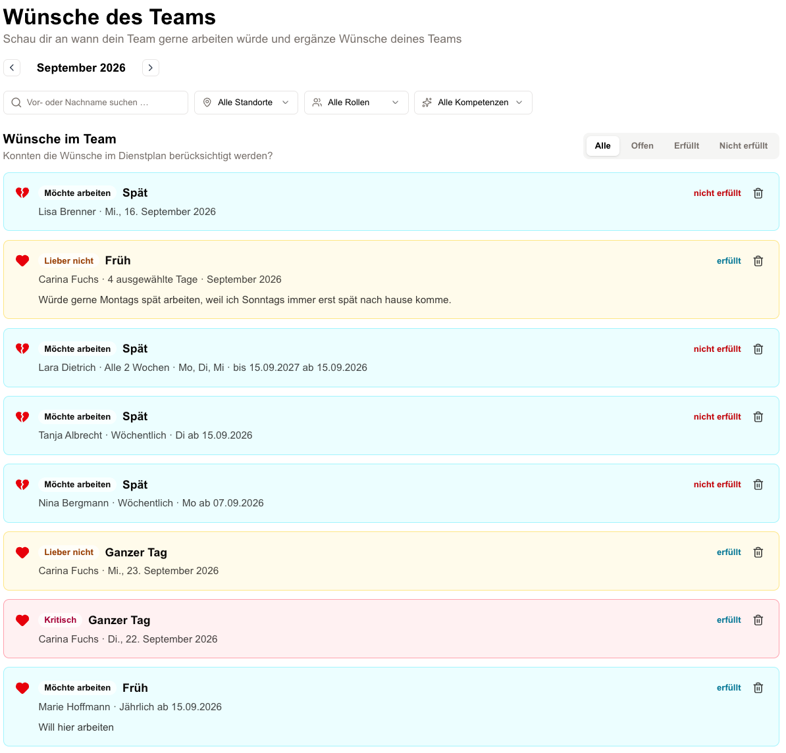Click broken heart icon on Nina Bergmann's wish

(x=22, y=485)
